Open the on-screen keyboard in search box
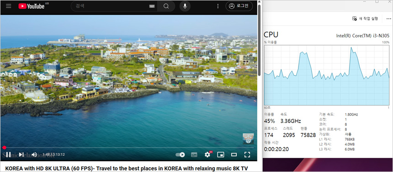Image resolution: width=393 pixels, height=172 pixels. [x=152, y=6]
